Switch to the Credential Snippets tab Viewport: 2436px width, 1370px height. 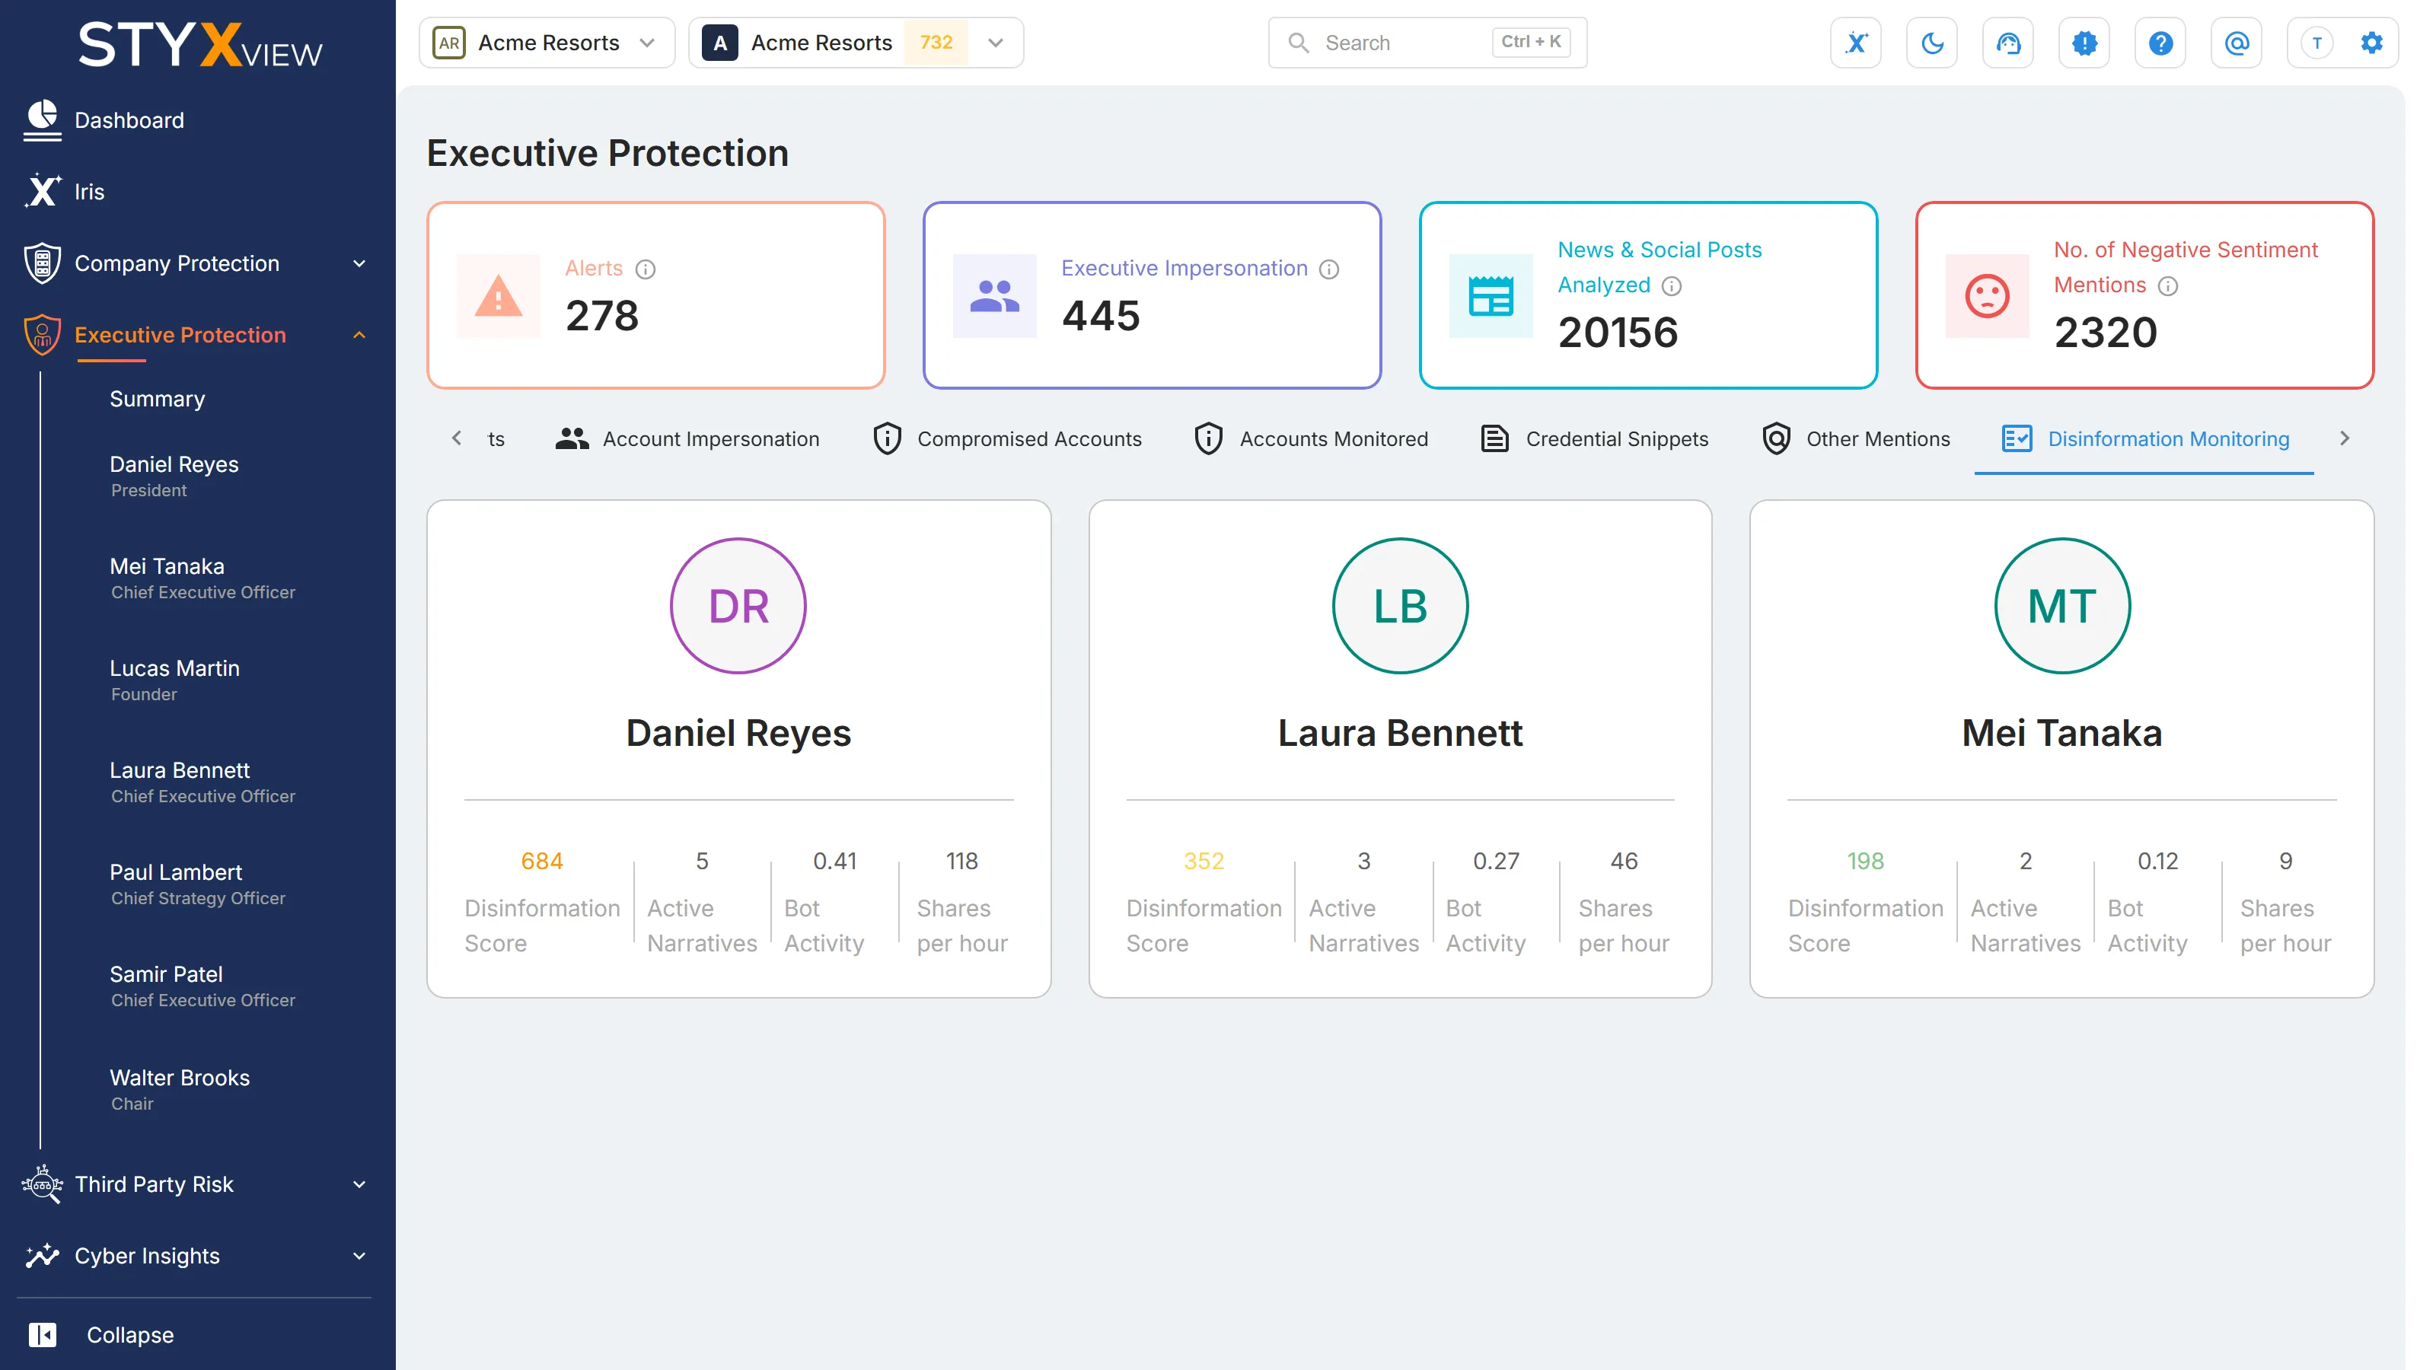pos(1594,438)
